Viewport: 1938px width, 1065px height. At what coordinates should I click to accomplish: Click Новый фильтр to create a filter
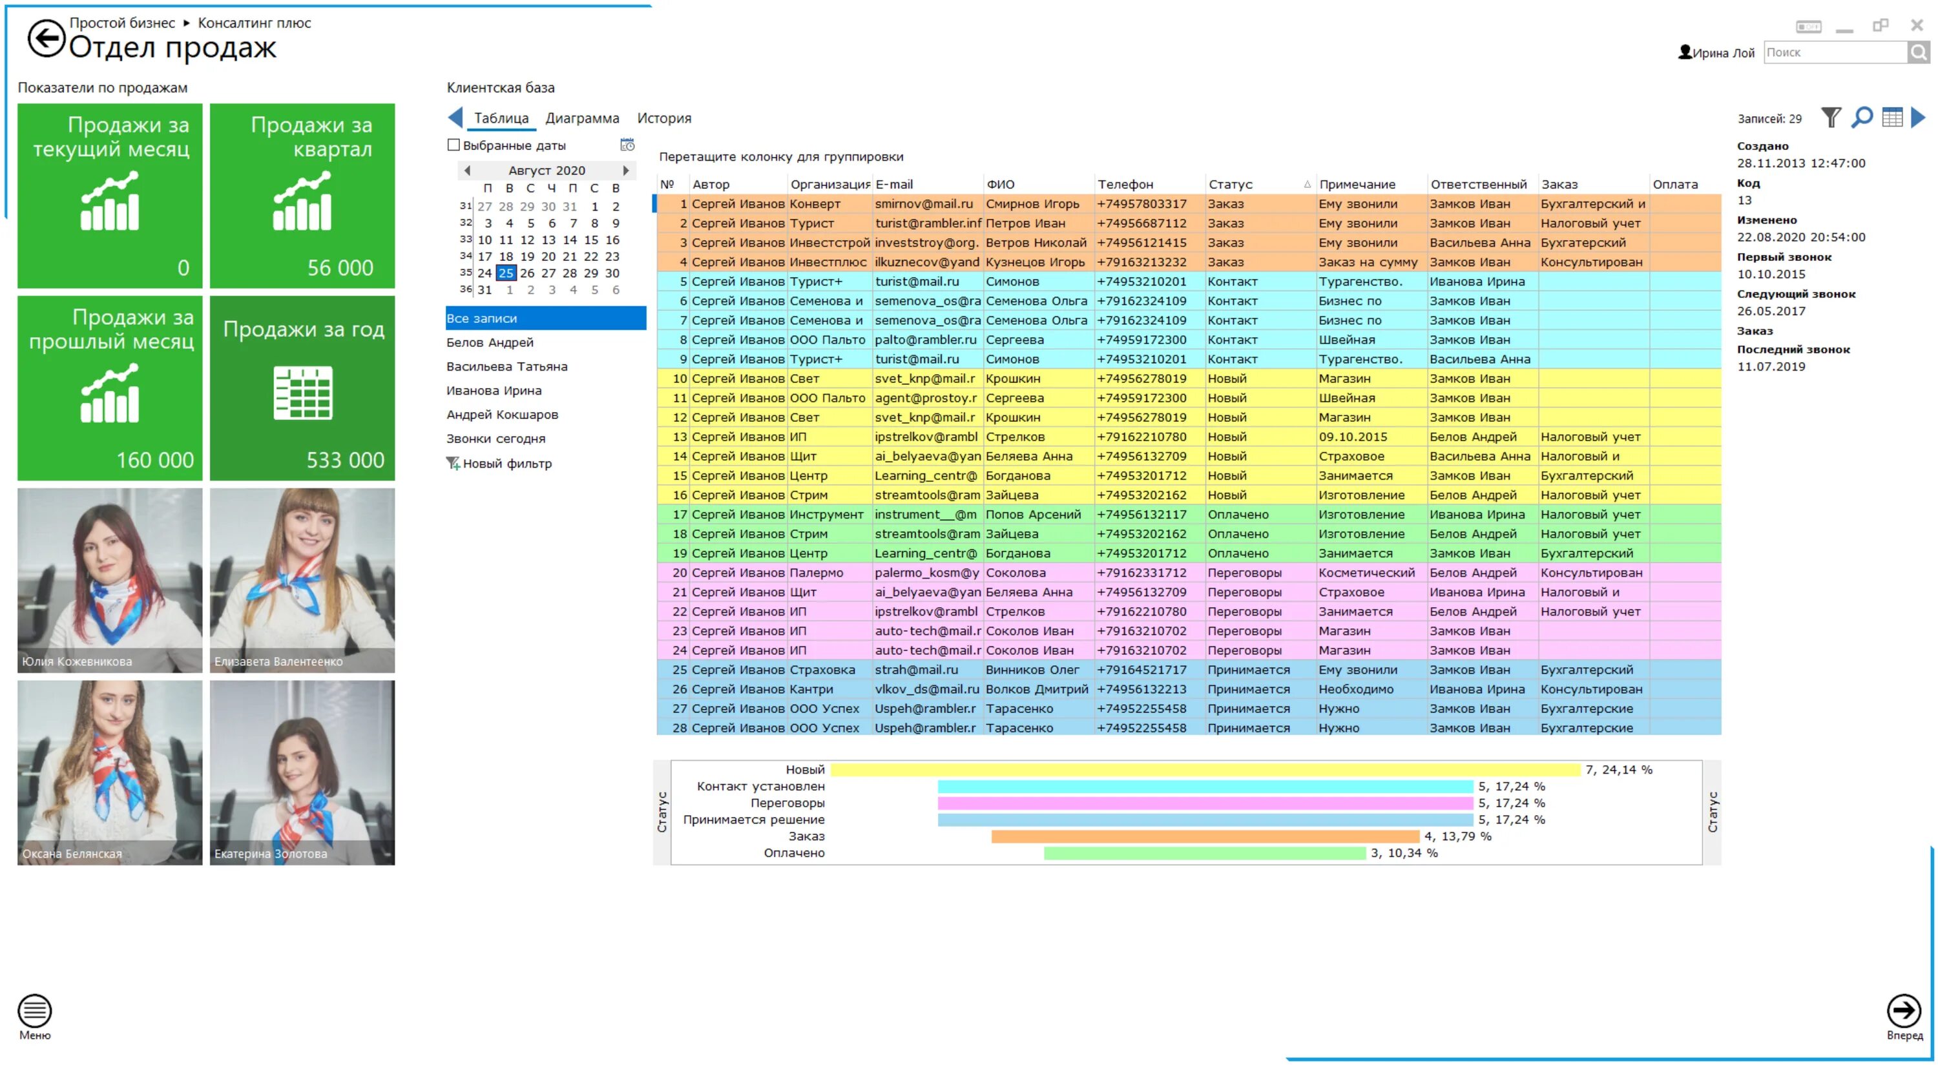point(506,463)
